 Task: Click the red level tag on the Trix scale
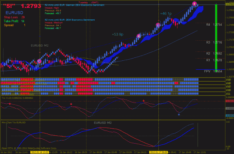coord(230,101)
